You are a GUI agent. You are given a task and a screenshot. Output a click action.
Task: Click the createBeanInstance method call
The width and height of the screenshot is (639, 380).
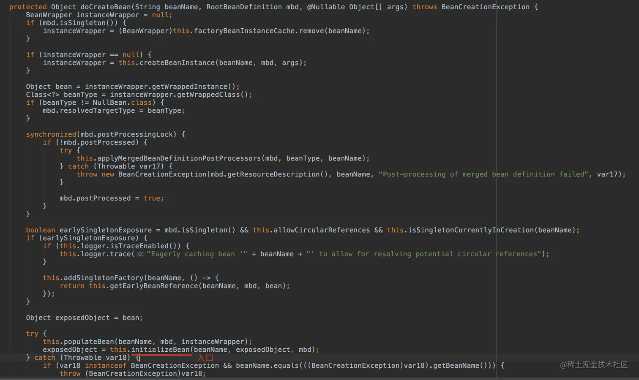click(x=177, y=63)
